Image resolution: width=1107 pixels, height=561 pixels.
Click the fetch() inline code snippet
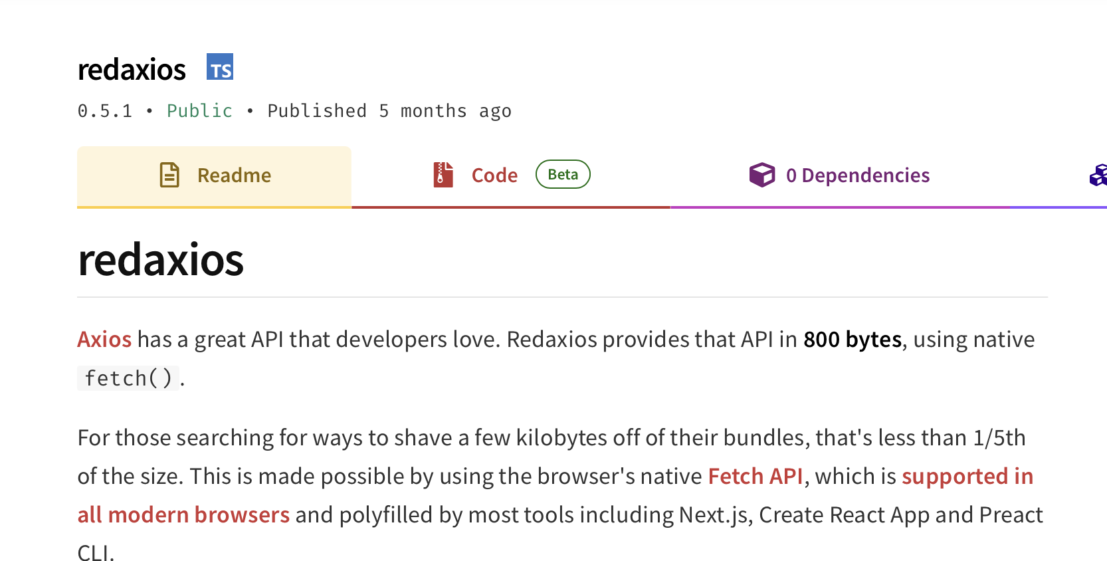click(128, 378)
